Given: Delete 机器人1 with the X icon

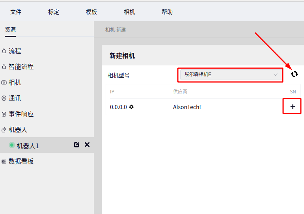Looking at the screenshot, I should point(87,145).
